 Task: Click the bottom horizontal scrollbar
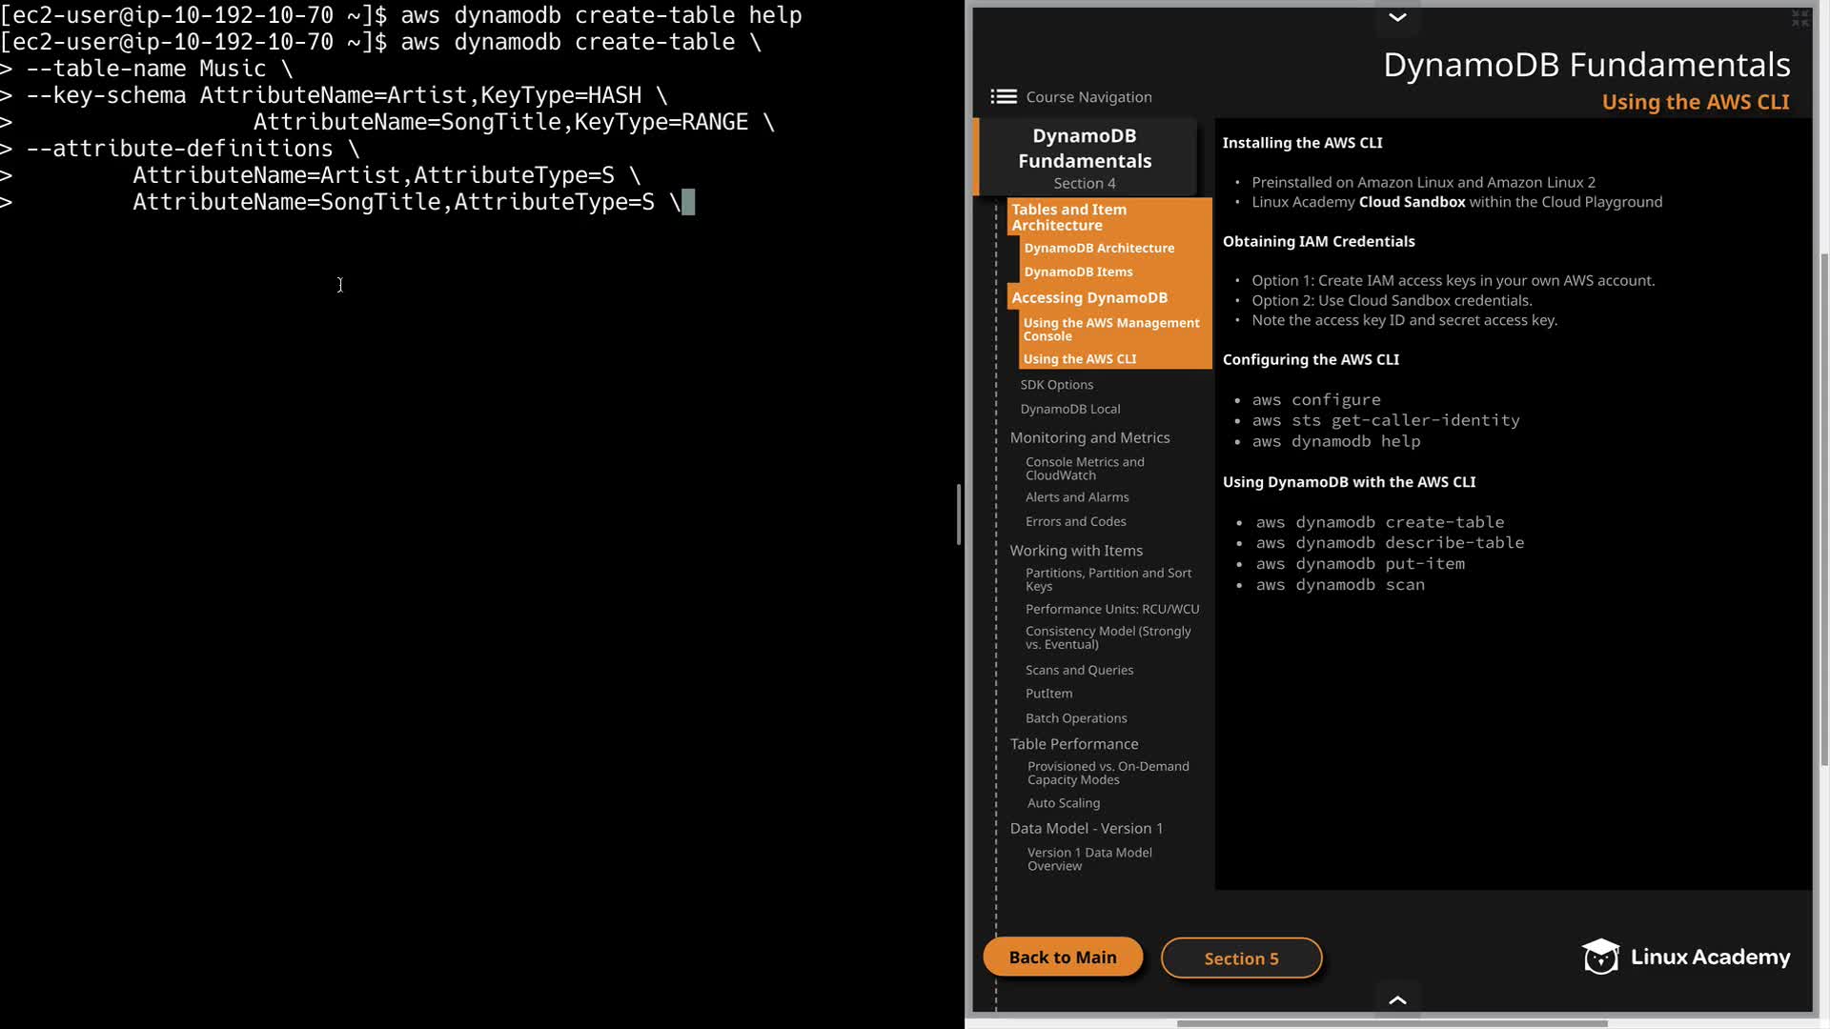(x=1392, y=1023)
